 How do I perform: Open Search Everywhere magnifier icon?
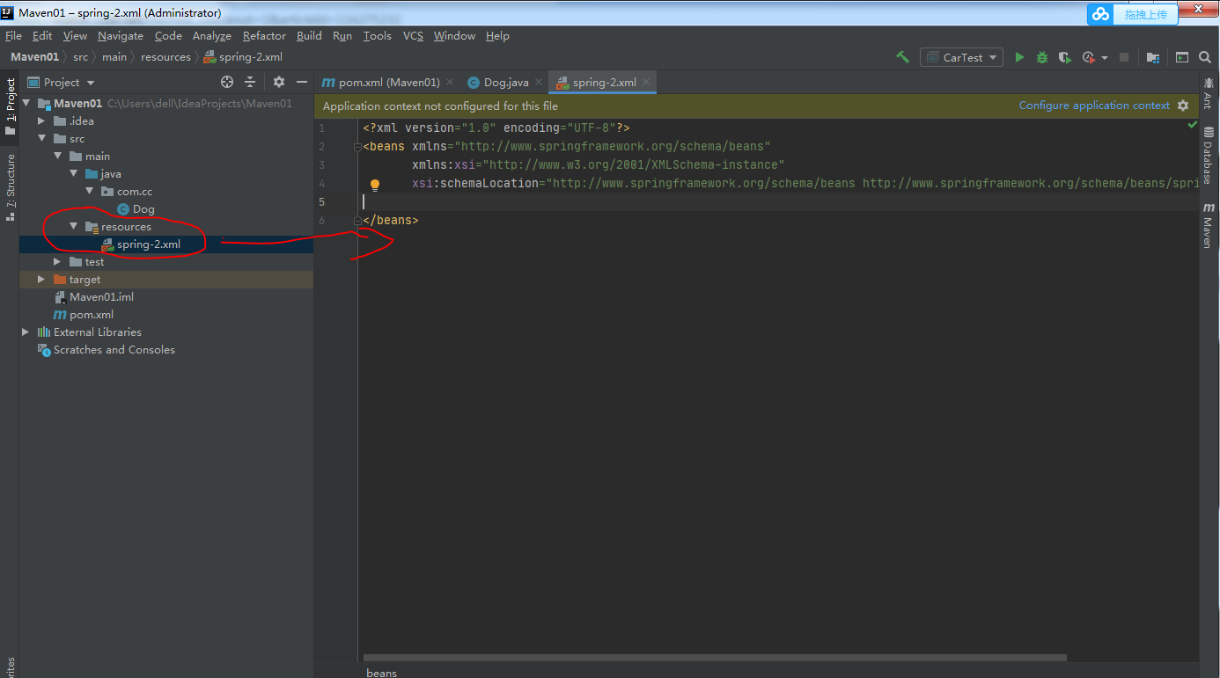pos(1205,57)
